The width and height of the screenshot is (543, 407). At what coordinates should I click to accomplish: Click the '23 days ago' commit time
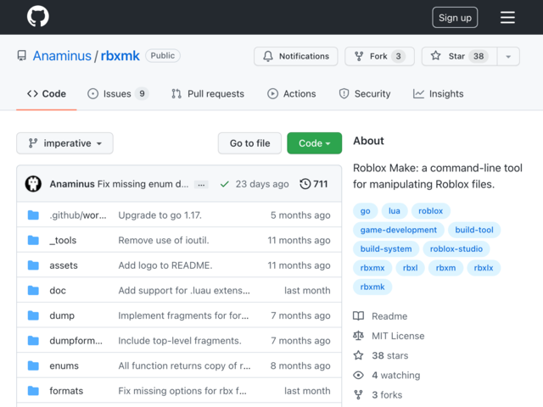(262, 184)
